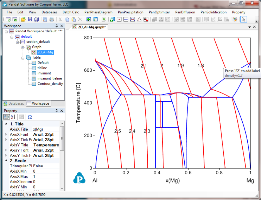This screenshot has width=261, height=200.
Task: Click the graph property editor icon
Action: click(x=235, y=19)
